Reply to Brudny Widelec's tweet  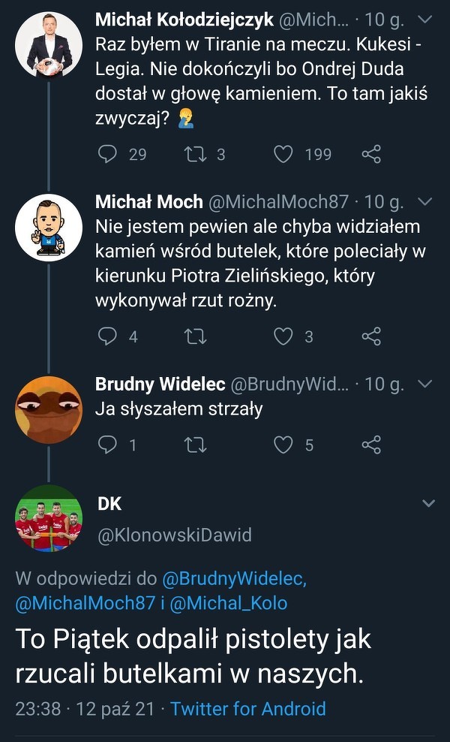[109, 445]
